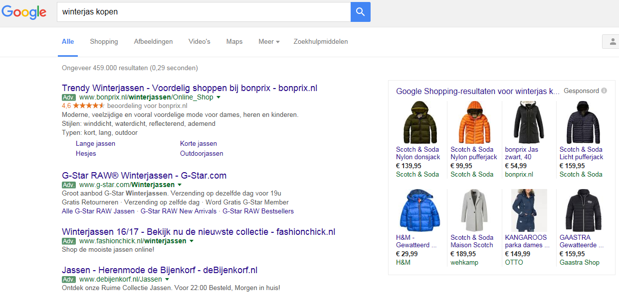Open Scotch & Soda Nylon pufferjack title
Viewport: 619px width, 298px height.
click(474, 153)
